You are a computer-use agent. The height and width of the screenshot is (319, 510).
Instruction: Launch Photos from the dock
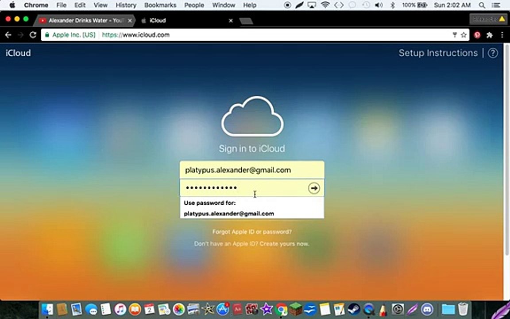[178, 309]
